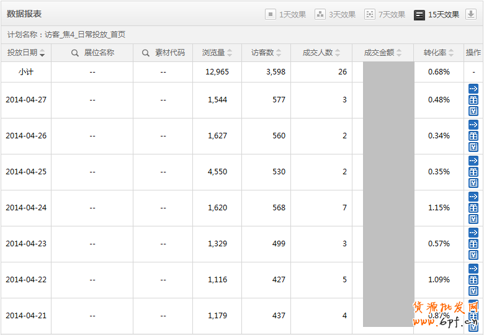Click the 2014-04-25 date cell
Image resolution: width=484 pixels, height=335 pixels.
pyautogui.click(x=26, y=172)
